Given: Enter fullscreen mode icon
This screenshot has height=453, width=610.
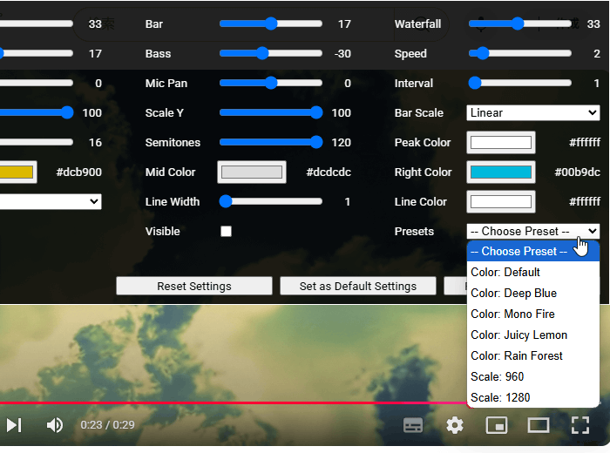Looking at the screenshot, I should point(580,425).
